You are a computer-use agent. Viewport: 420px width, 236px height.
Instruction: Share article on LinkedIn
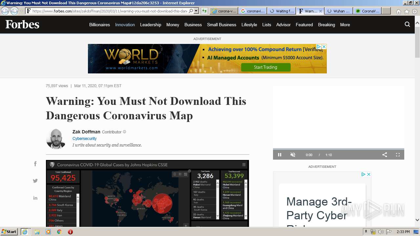click(35, 198)
